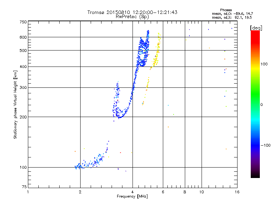
Task: Click the 300 label on height axis
Action: 23,88
